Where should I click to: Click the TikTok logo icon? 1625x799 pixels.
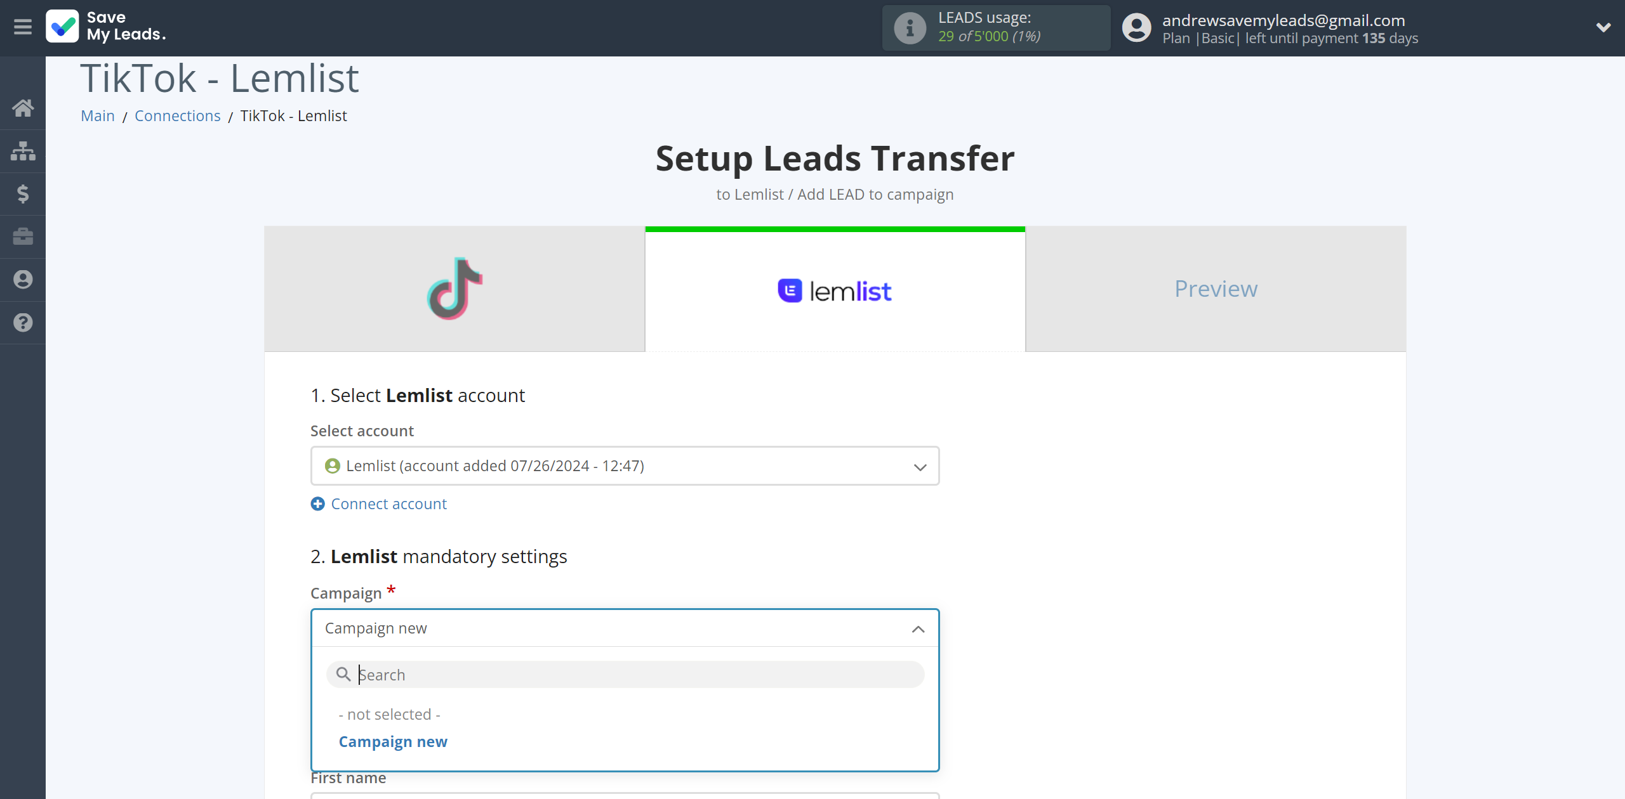point(455,288)
